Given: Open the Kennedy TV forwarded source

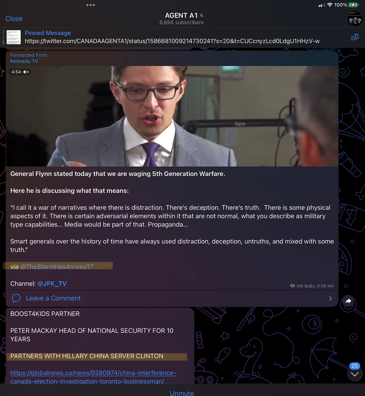Looking at the screenshot, I should pos(24,61).
